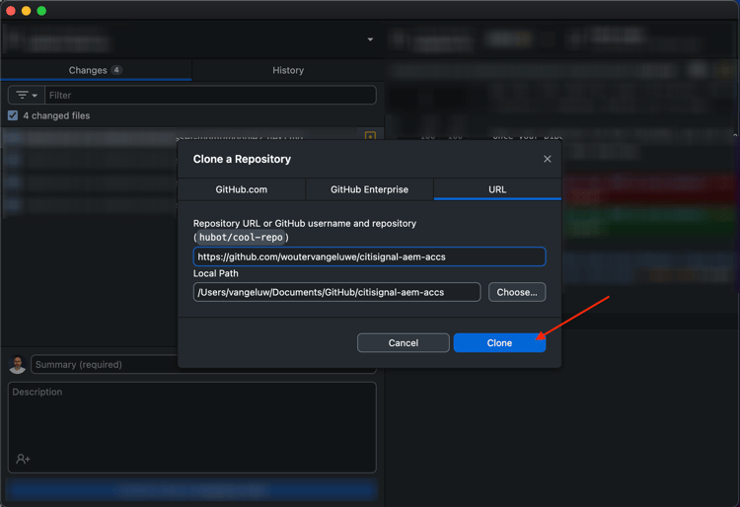Click the Local Path input field
The image size is (740, 507).
[x=337, y=292]
